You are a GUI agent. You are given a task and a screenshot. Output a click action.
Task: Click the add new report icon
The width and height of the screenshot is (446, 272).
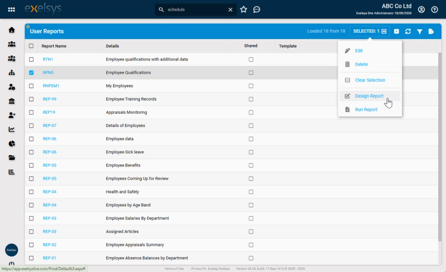coord(396,31)
